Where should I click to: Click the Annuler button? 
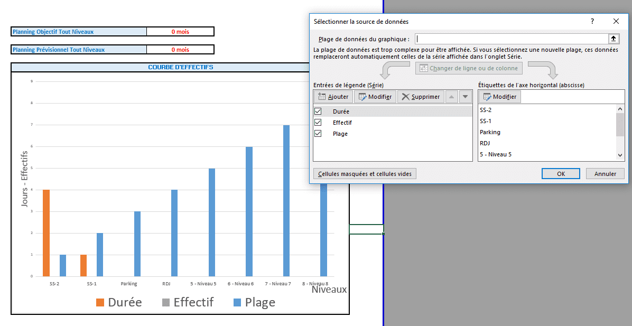(605, 174)
